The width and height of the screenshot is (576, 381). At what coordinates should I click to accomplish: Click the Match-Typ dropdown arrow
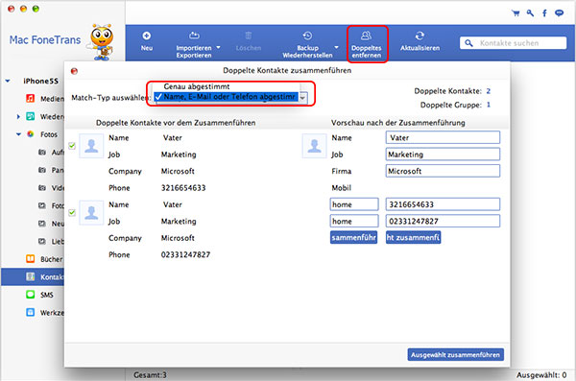point(302,98)
